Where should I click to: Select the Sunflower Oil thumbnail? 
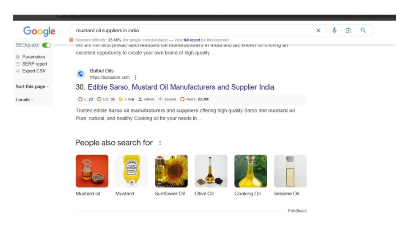tap(171, 171)
